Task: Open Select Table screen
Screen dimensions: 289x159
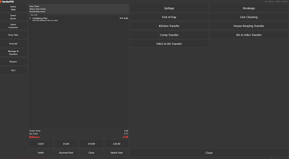Action: click(13, 8)
